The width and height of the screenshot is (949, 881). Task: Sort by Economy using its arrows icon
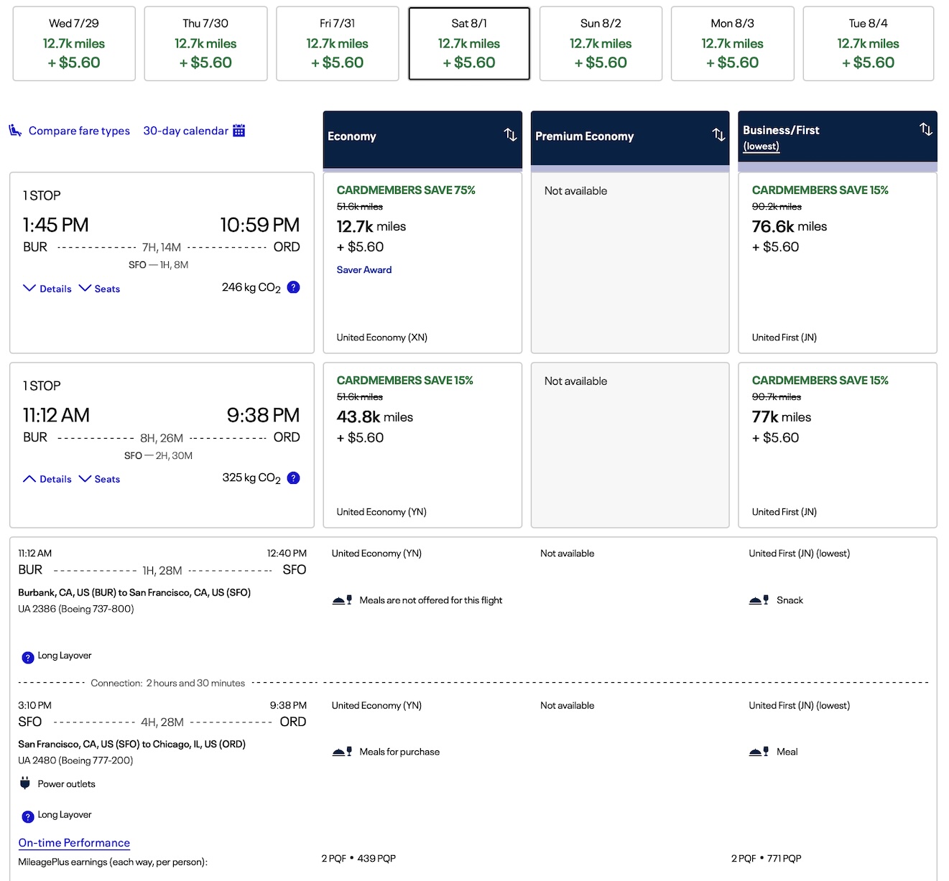point(510,134)
